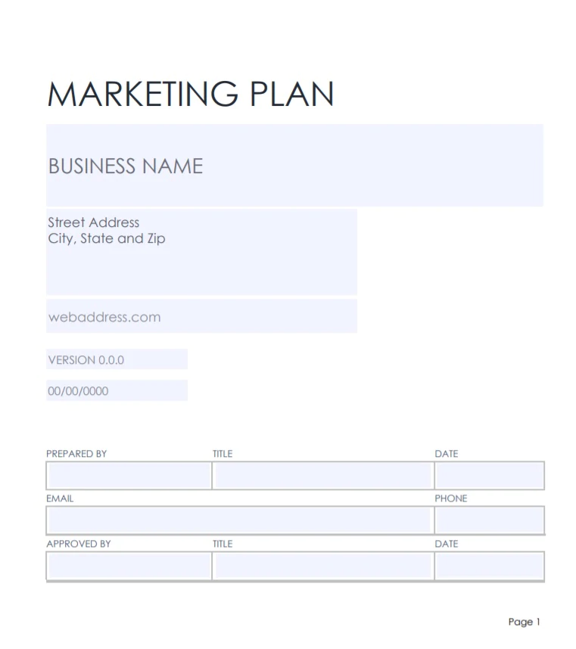This screenshot has height=649, width=576.
Task: Click the Date box in Prepared By row
Action: pos(489,476)
